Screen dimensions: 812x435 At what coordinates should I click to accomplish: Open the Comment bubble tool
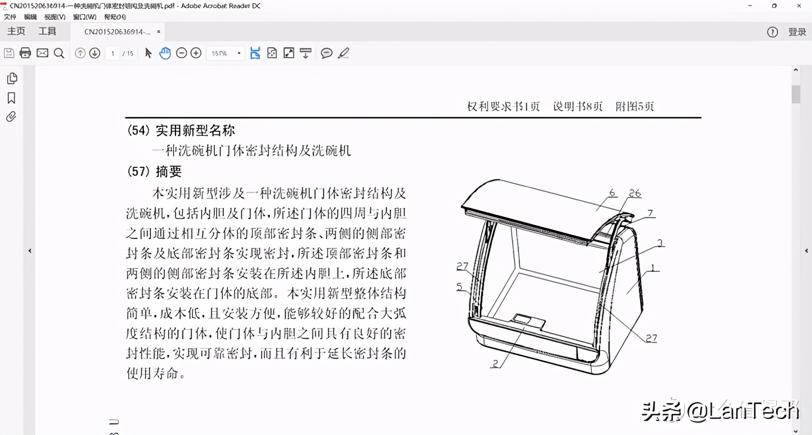(326, 53)
